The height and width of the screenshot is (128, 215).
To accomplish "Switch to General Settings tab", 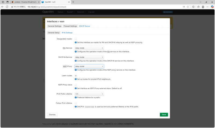I will point(55,26).
